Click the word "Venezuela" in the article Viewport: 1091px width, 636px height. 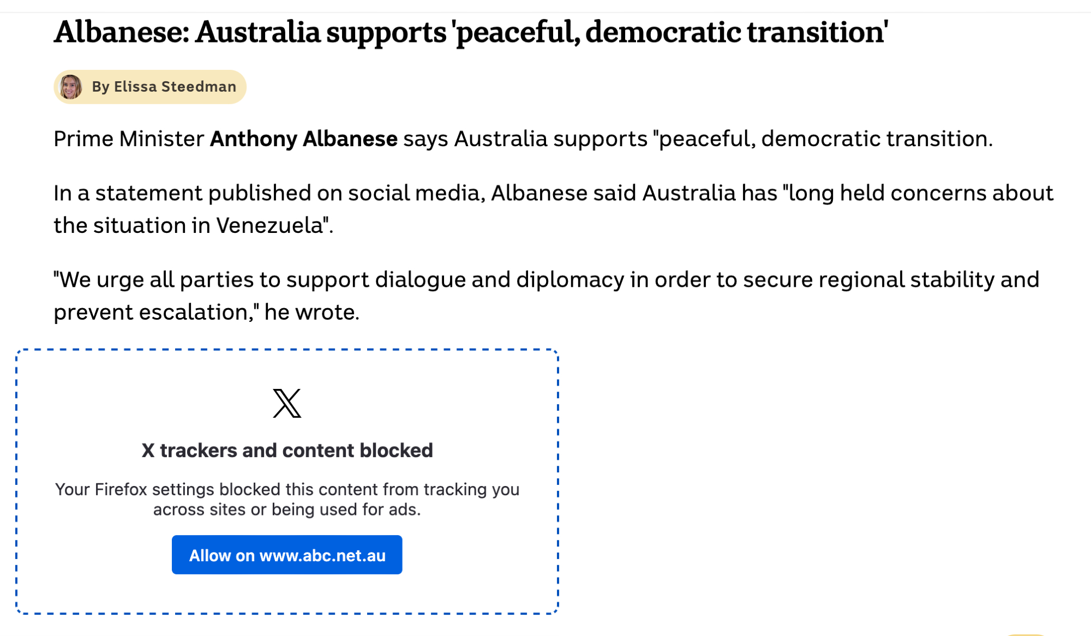click(x=269, y=225)
